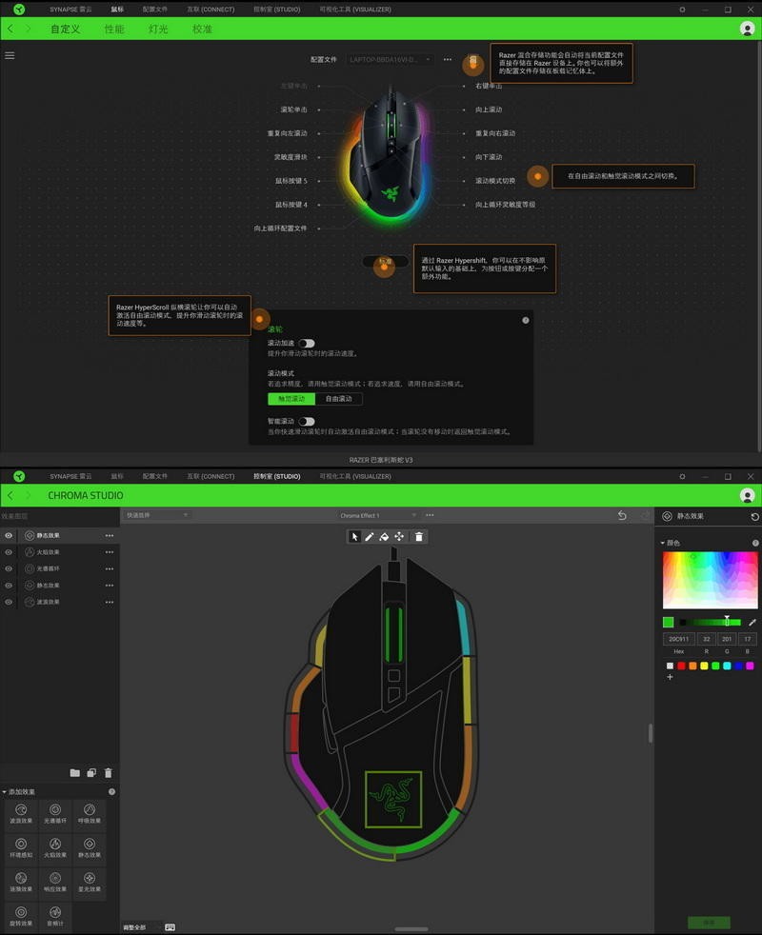762x935 pixels.
Task: Select the pen paint tool
Action: (x=370, y=537)
